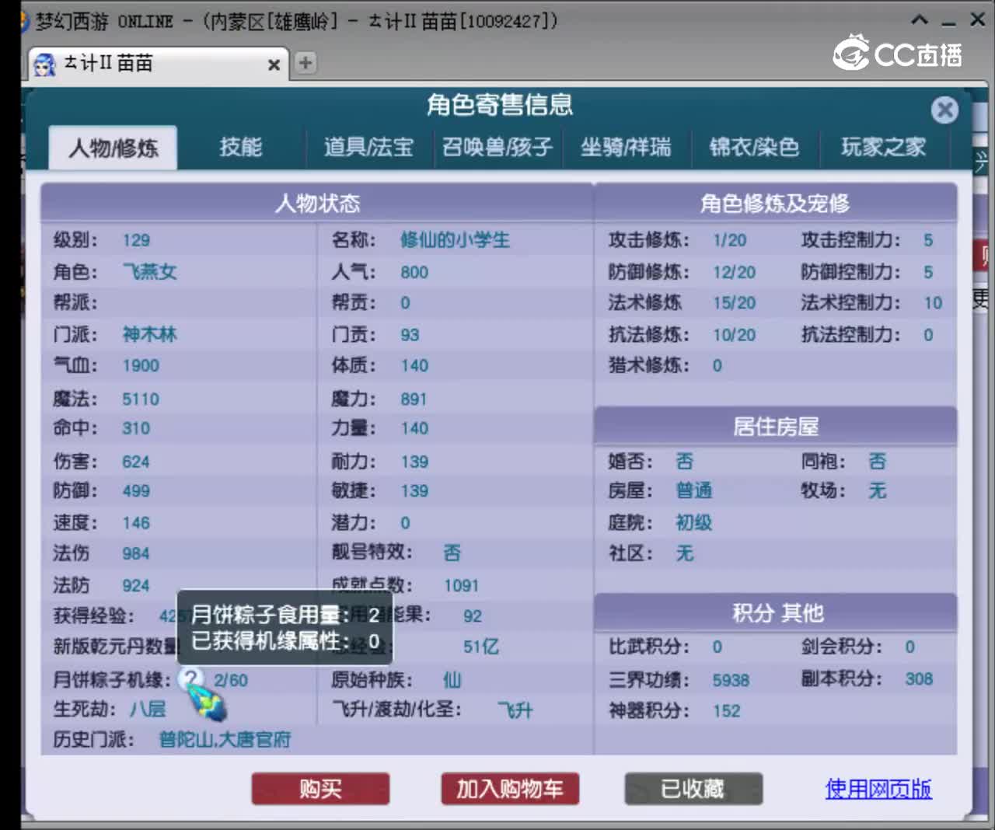Viewport: 995px width, 830px height.
Task: Click the red 购买 button
Action: (x=320, y=788)
